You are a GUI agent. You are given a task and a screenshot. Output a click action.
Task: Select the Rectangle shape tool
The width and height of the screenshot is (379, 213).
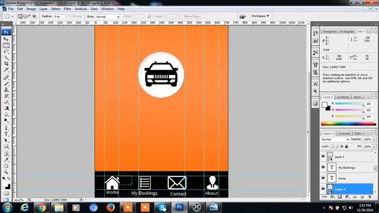pyautogui.click(x=6, y=147)
